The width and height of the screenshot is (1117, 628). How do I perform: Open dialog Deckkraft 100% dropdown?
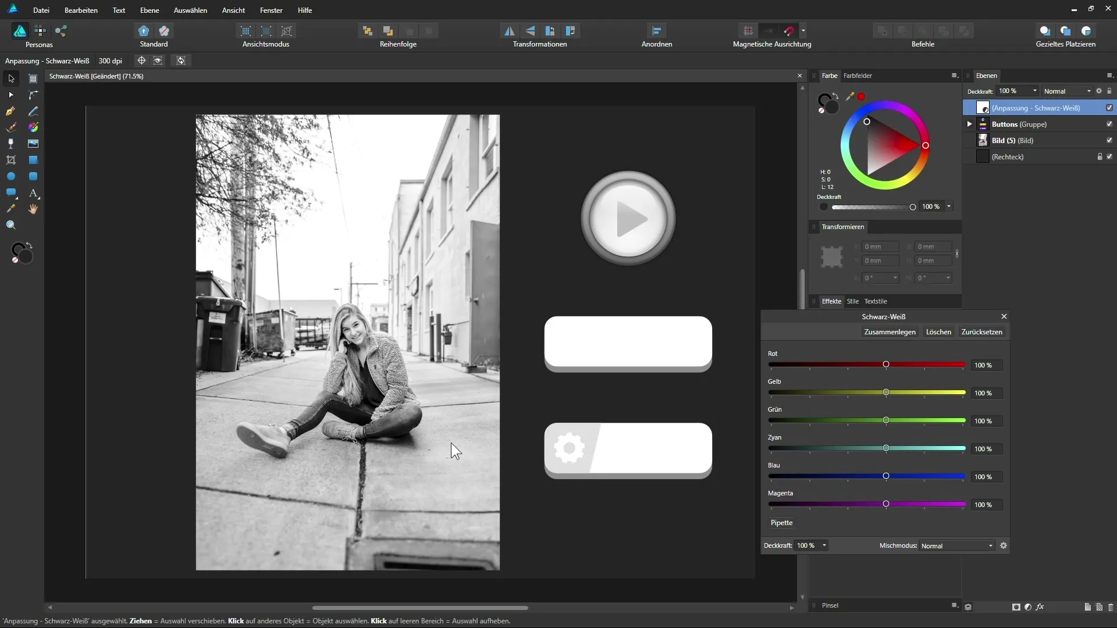coord(824,545)
